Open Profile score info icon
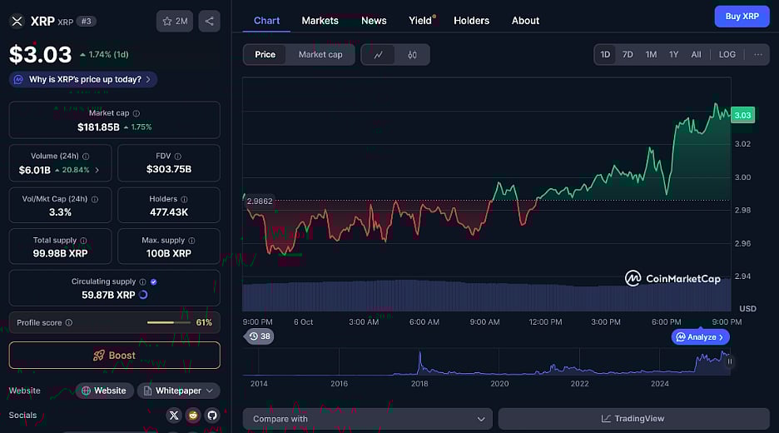Viewport: 779px width, 433px height. [68, 322]
